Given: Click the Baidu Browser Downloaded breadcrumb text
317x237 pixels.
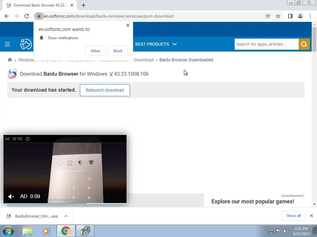Looking at the screenshot, I should [x=186, y=60].
